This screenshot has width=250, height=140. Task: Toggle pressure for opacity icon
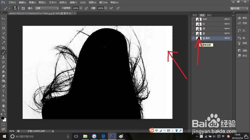click(86, 8)
